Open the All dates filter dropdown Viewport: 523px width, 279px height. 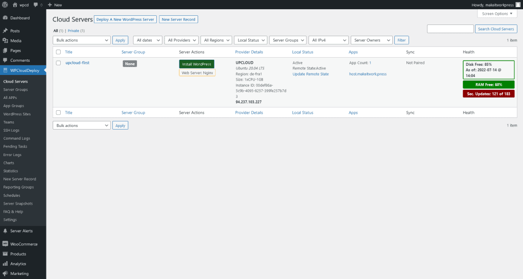[148, 40]
